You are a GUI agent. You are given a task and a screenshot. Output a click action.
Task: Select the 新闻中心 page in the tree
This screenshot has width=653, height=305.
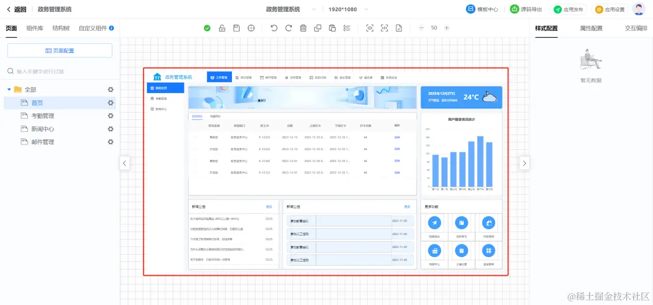(x=43, y=129)
